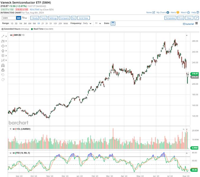The image size is (200, 177).
Task: Toggle Extended Hours checkbox
Action: coord(2,29)
